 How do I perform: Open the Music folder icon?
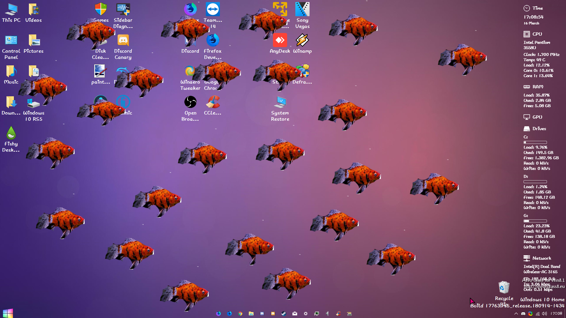(x=11, y=75)
